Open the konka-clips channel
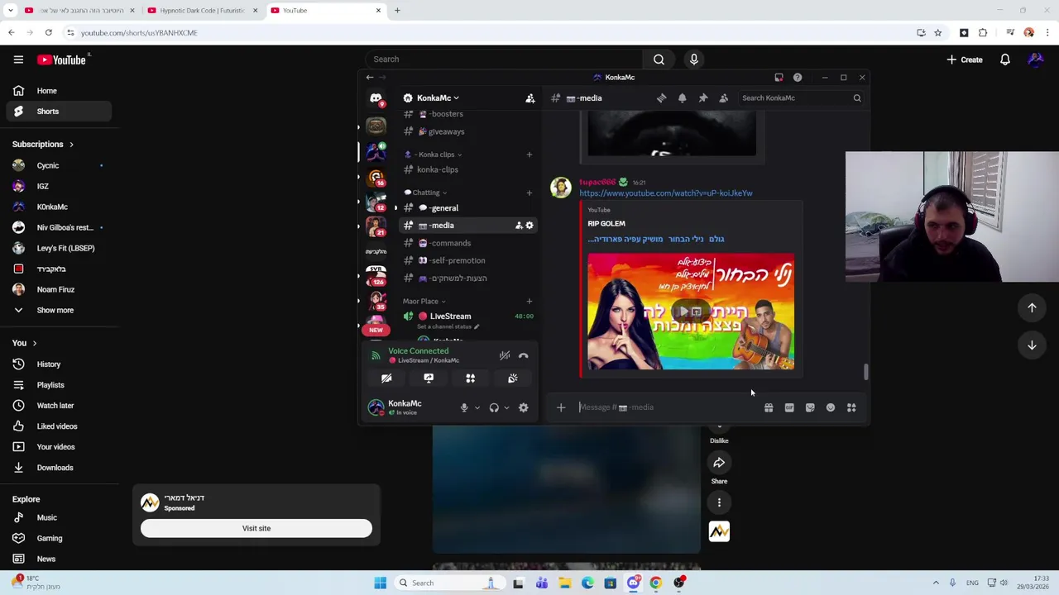This screenshot has height=595, width=1059. pos(468,169)
